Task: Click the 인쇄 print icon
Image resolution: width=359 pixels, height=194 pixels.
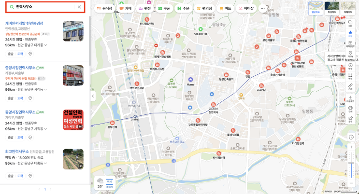Action: point(350,109)
